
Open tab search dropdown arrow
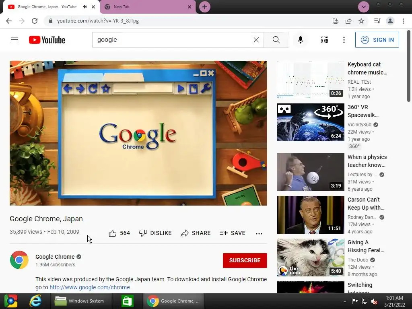(364, 7)
